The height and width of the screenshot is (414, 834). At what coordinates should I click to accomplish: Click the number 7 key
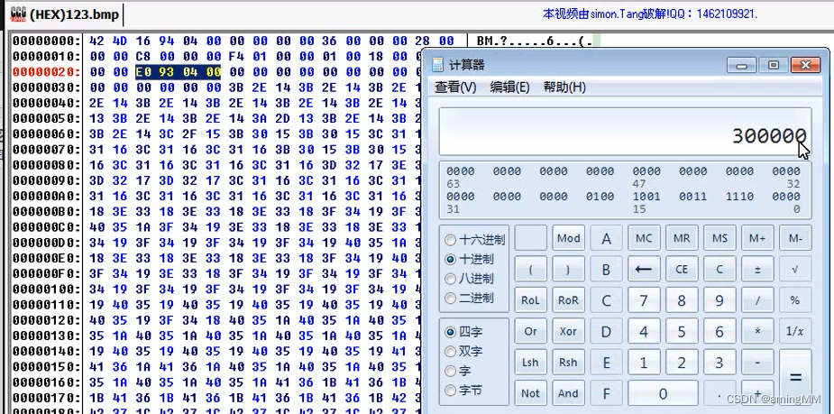click(x=644, y=300)
